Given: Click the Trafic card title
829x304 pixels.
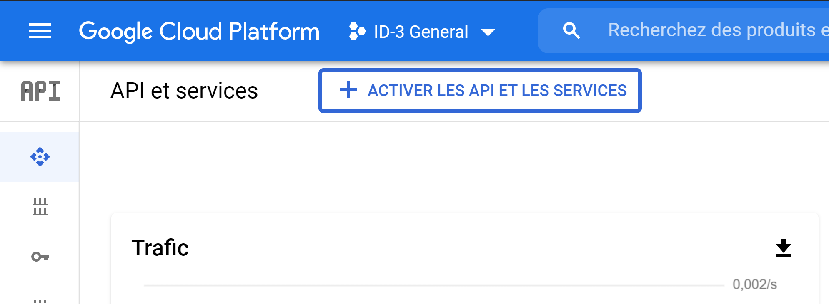Looking at the screenshot, I should (x=160, y=248).
